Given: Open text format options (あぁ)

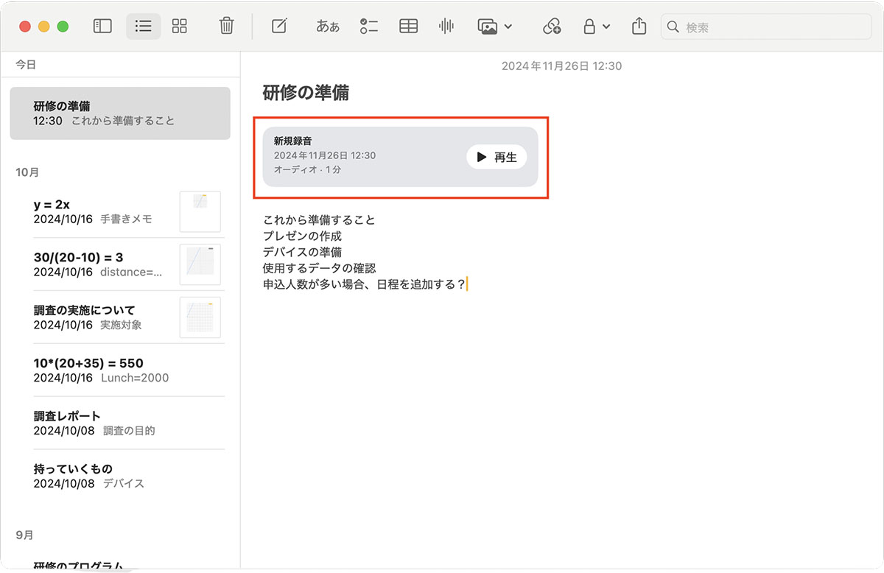Looking at the screenshot, I should (328, 27).
